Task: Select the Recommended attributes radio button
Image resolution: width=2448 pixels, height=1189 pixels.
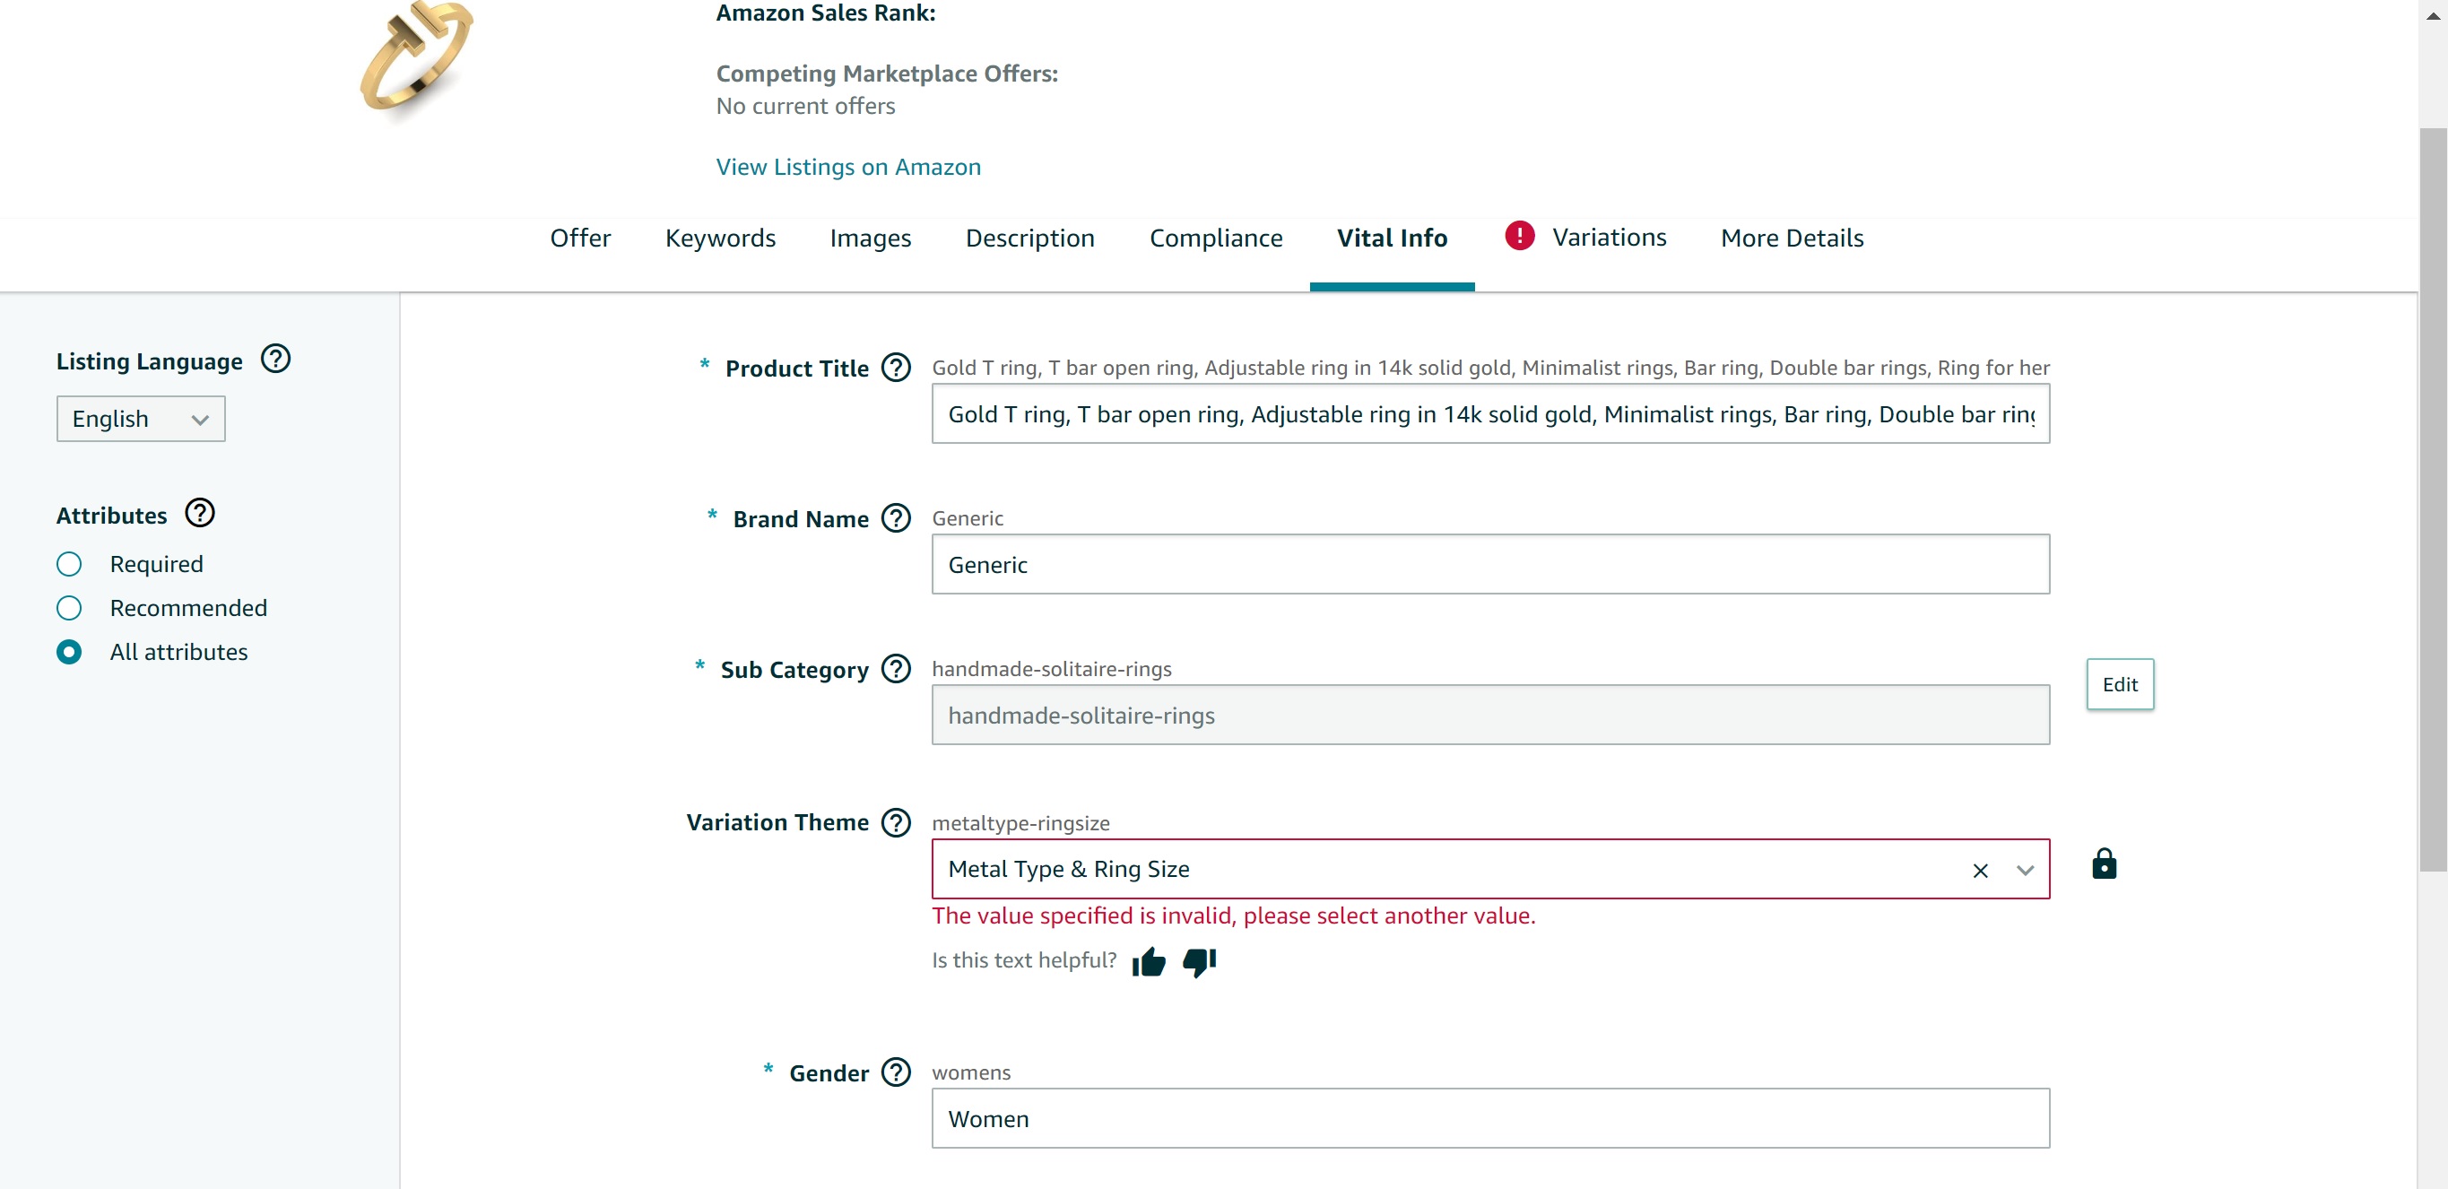Action: click(68, 608)
